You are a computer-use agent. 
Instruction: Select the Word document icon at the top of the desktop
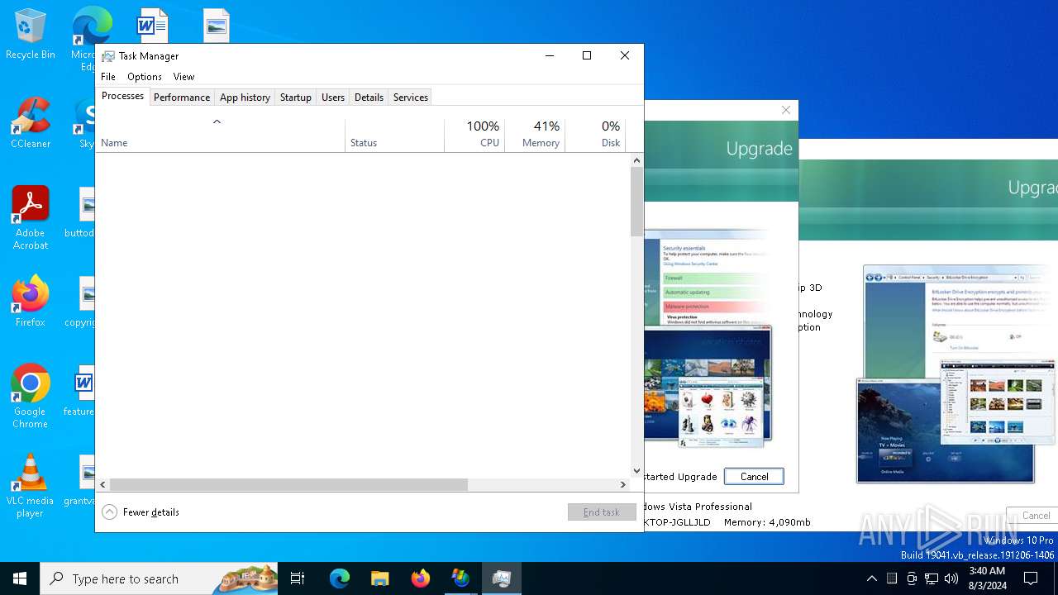click(x=152, y=26)
